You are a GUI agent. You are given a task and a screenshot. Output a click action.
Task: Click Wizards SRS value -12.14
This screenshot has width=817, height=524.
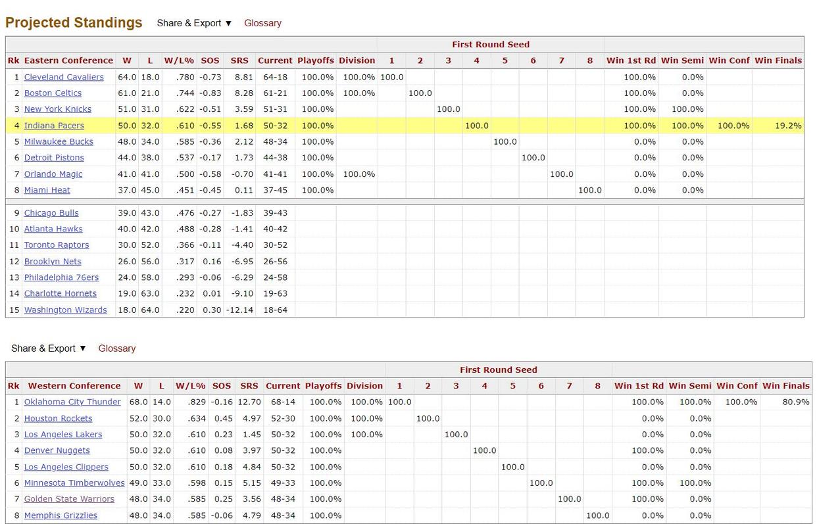pyautogui.click(x=239, y=310)
